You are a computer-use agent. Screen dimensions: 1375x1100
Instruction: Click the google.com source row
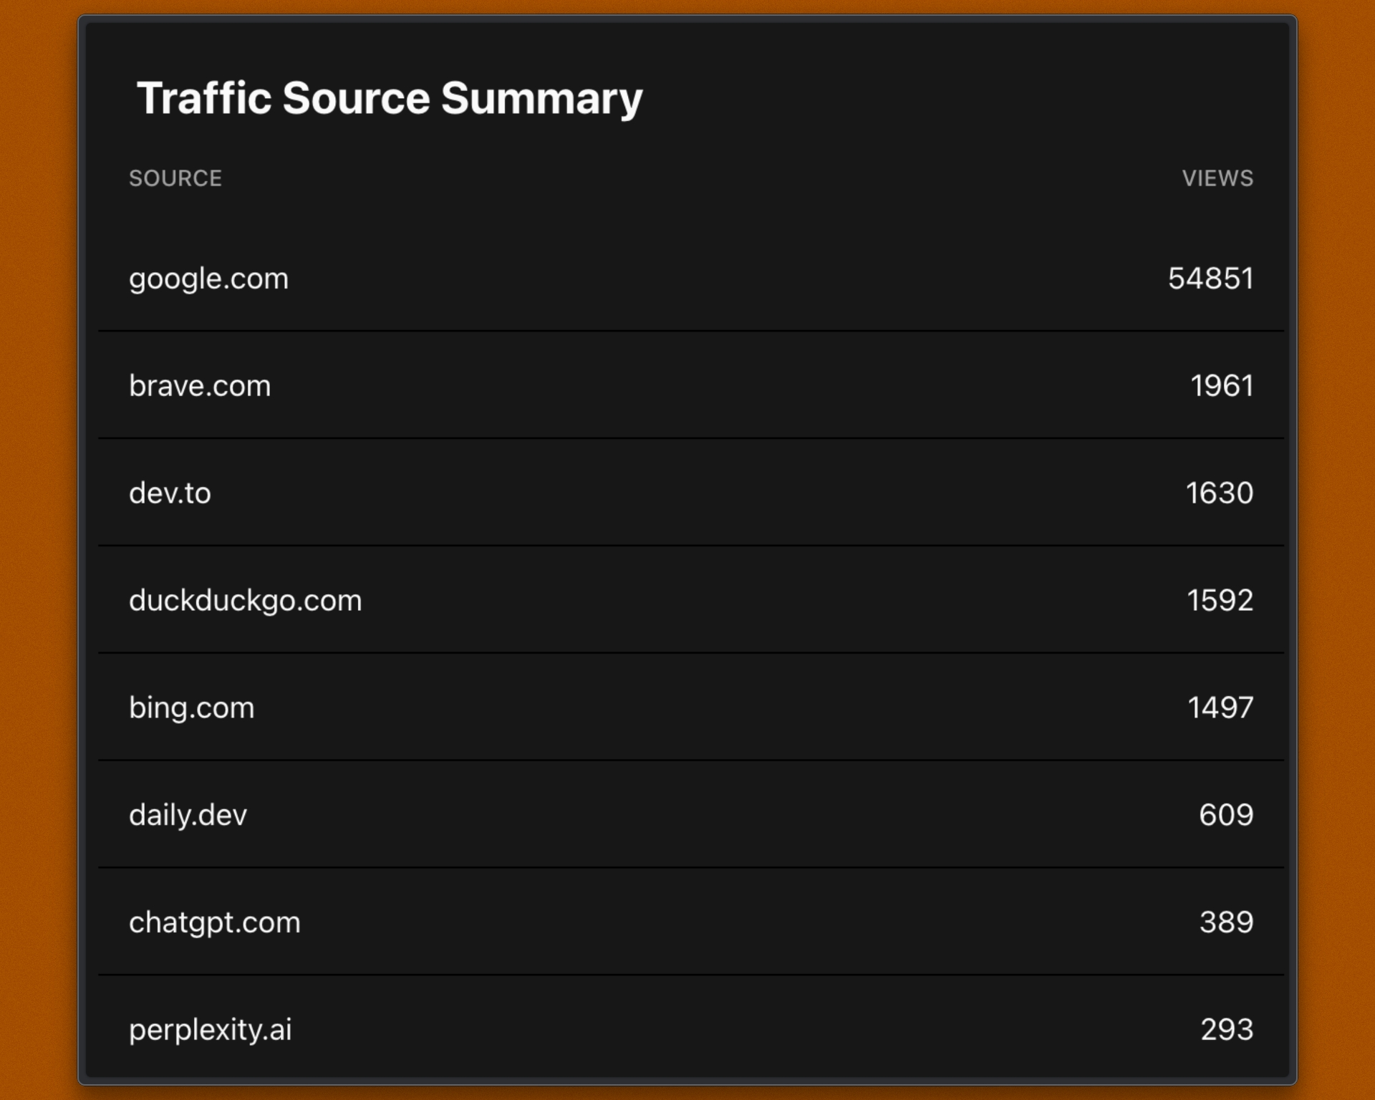click(x=691, y=278)
